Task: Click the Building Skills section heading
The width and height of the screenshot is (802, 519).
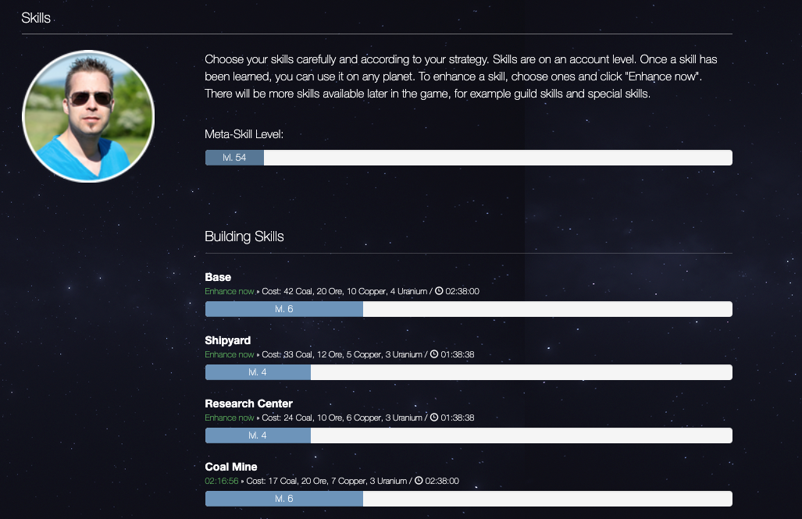Action: click(244, 236)
